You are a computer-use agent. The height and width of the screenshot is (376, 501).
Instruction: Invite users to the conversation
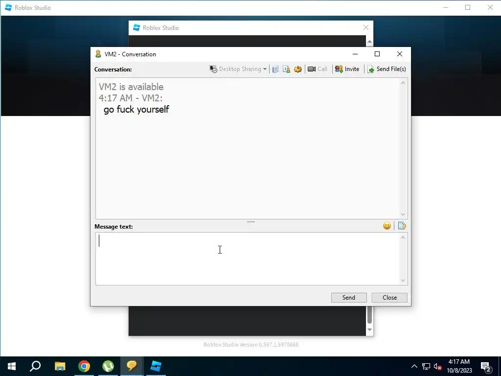(x=347, y=69)
